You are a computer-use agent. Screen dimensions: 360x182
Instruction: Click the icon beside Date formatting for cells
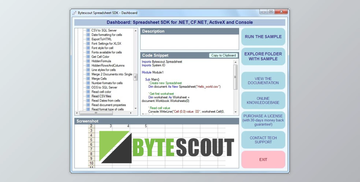click(88, 35)
